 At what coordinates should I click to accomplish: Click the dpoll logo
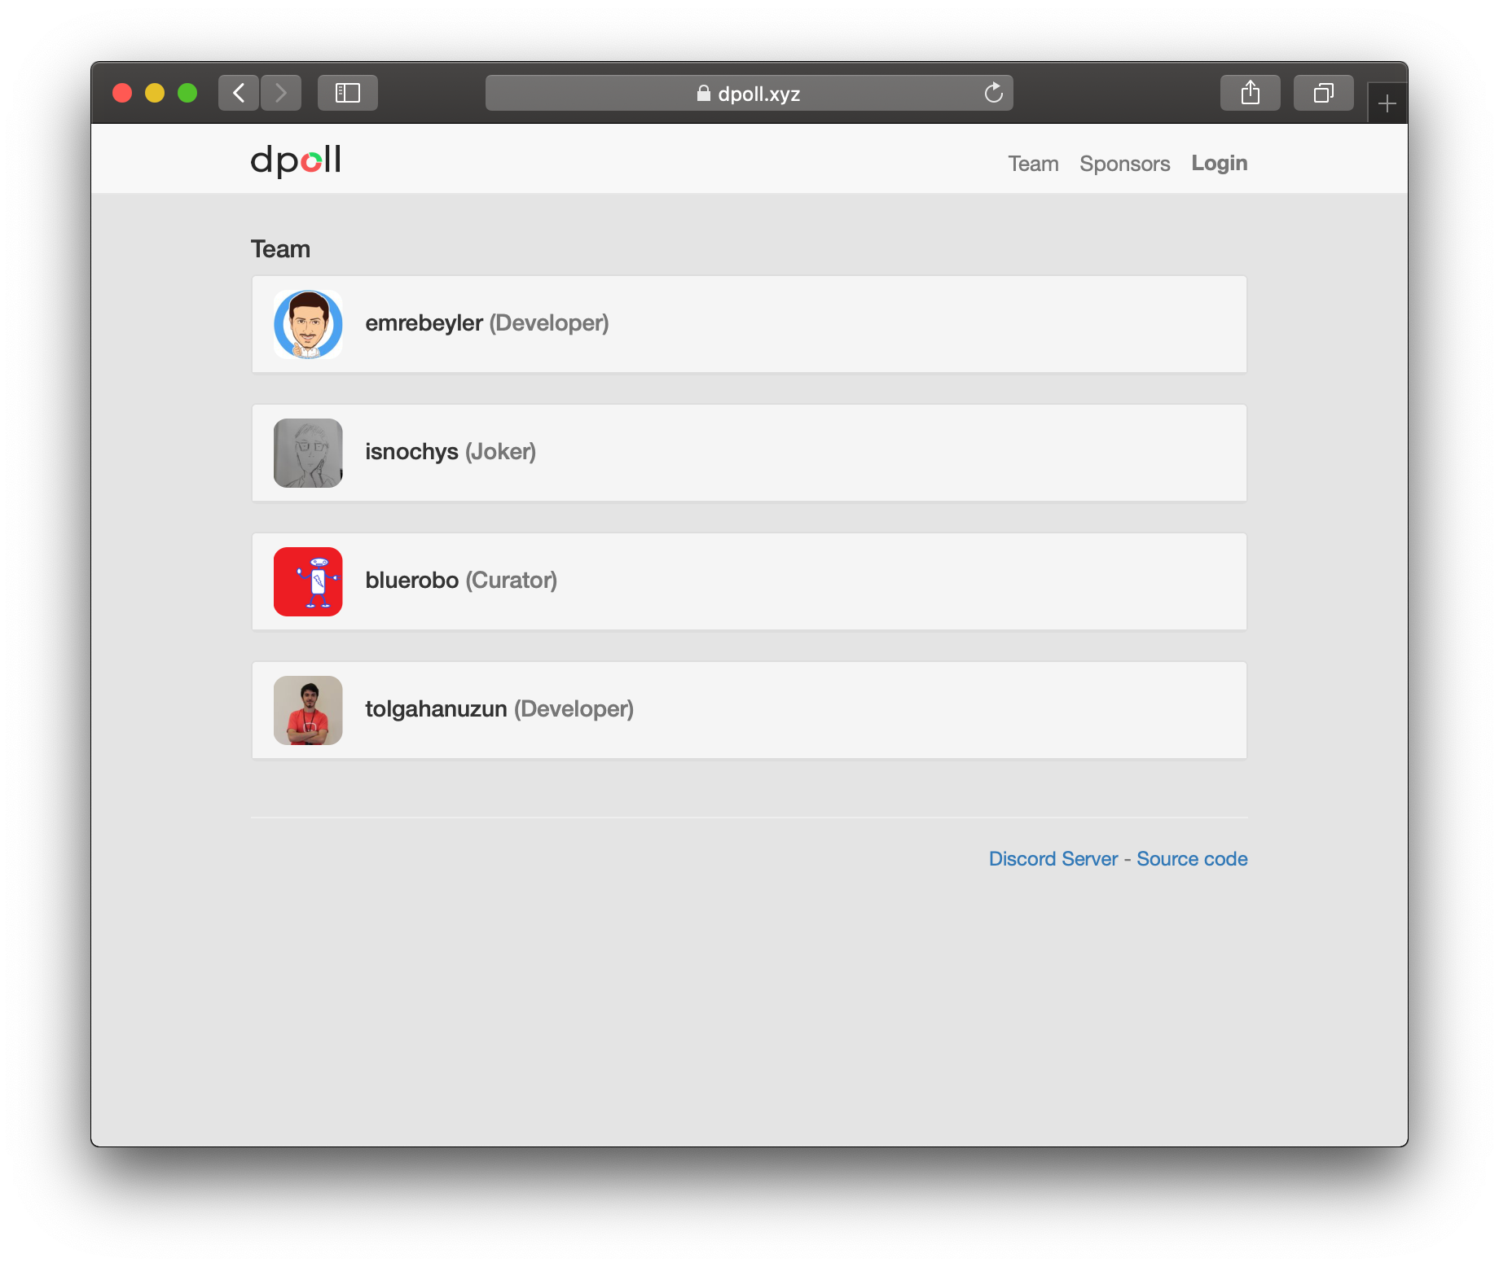click(296, 160)
